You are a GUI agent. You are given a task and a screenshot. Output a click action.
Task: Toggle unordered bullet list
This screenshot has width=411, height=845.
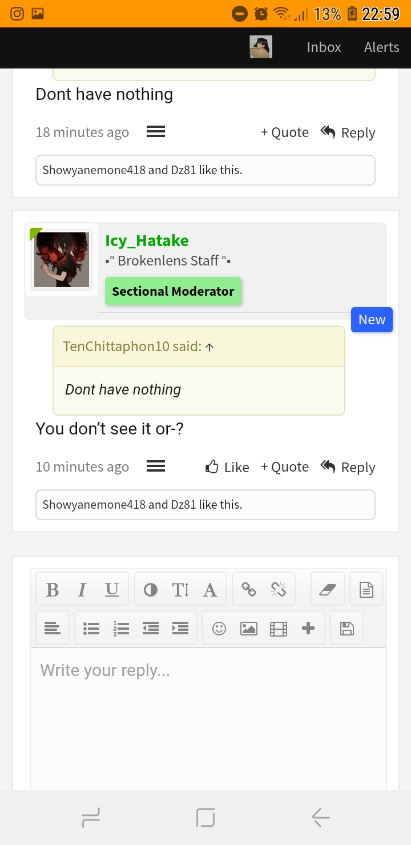pyautogui.click(x=91, y=628)
